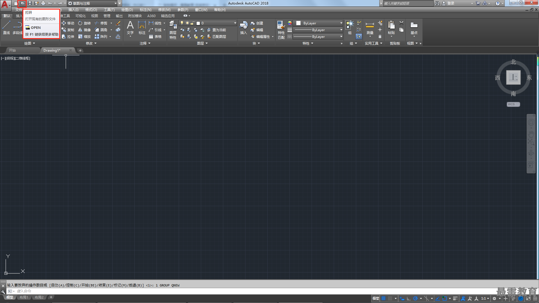Add a new drawing tab with plus button
Image resolution: width=539 pixels, height=303 pixels.
click(80, 50)
